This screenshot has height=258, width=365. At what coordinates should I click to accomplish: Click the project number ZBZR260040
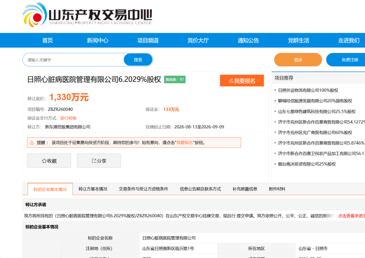(x=60, y=109)
